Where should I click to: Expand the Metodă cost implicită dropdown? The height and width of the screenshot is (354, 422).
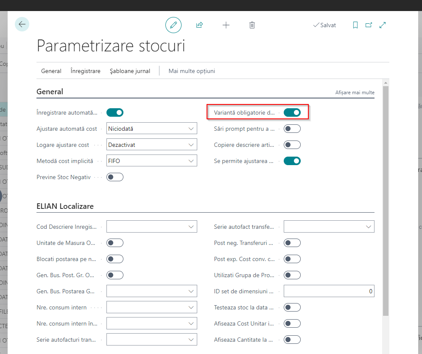pyautogui.click(x=152, y=161)
